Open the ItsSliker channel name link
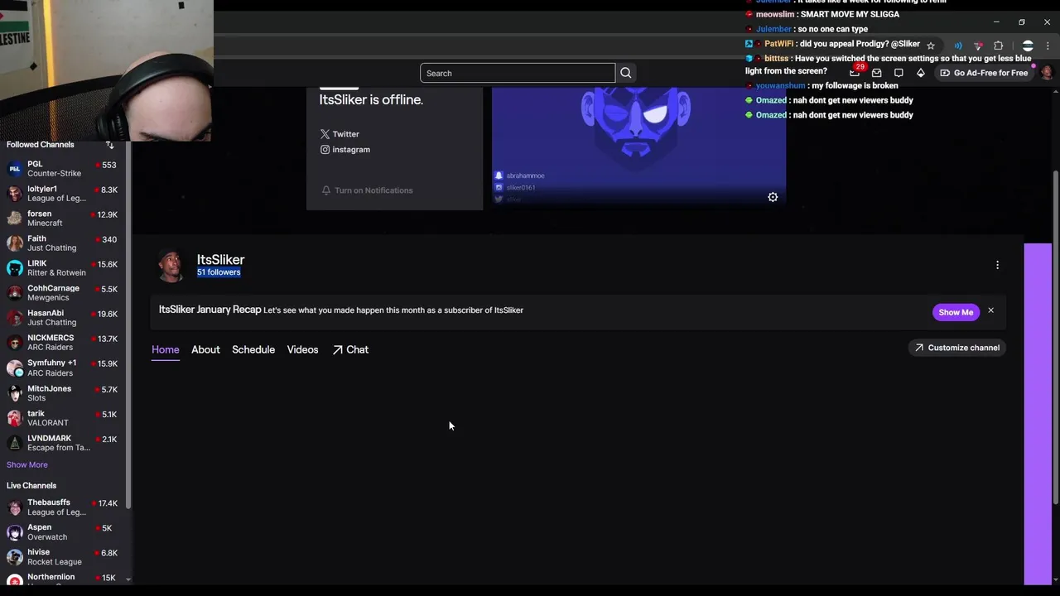Screen dimensions: 1060x596 pyautogui.click(x=220, y=260)
